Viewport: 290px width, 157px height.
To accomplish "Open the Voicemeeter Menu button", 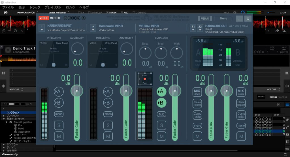I will (x=223, y=18).
